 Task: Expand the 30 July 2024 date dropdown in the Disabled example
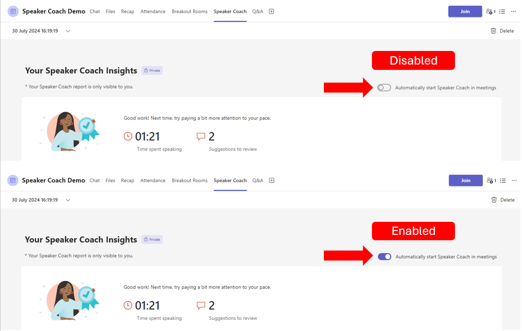pos(68,31)
